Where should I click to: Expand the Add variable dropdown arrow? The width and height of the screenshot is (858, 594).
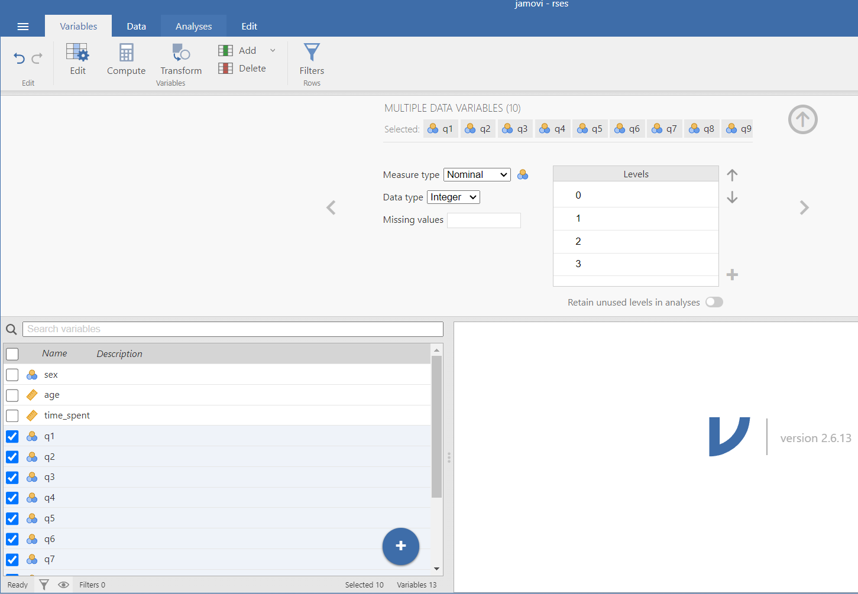273,50
